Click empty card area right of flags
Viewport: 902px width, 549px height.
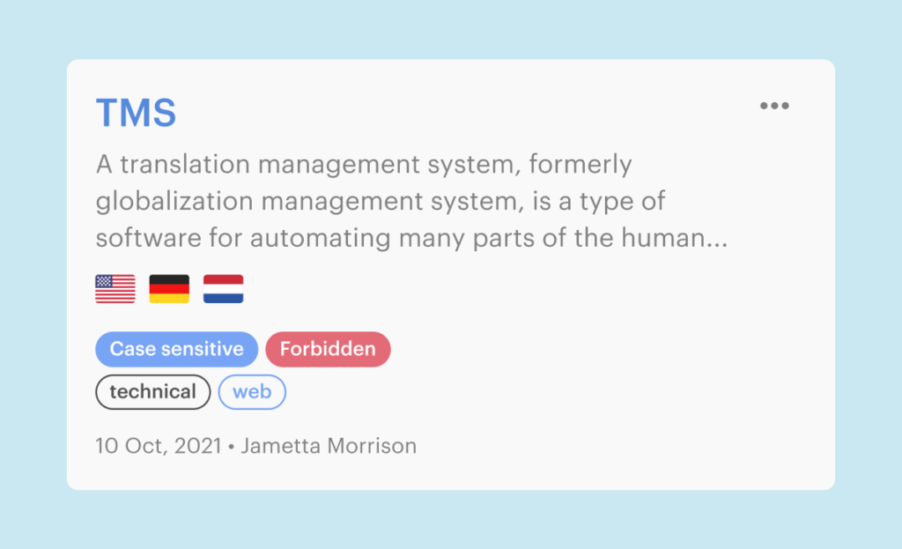tap(518, 289)
